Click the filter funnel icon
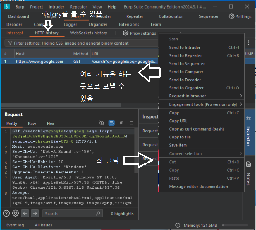This screenshot has height=230, width=256. [x=10, y=43]
